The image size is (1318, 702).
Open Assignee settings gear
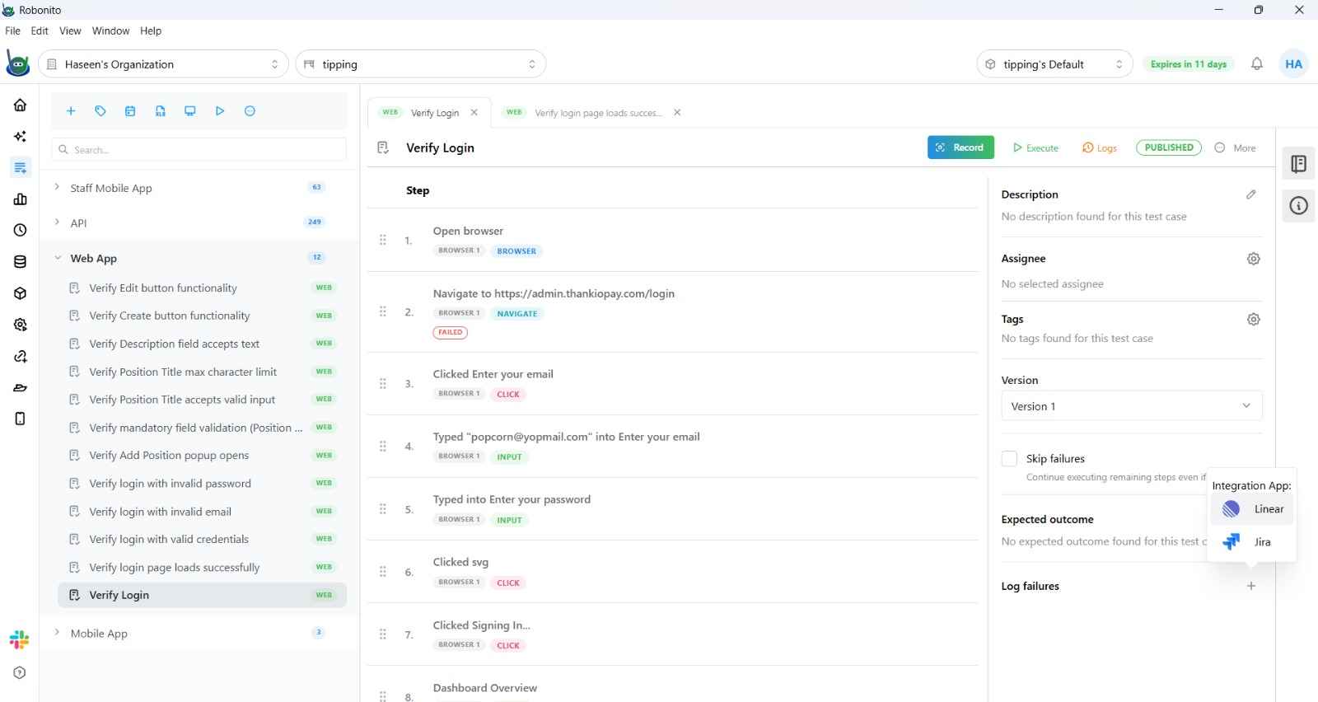[x=1254, y=259]
